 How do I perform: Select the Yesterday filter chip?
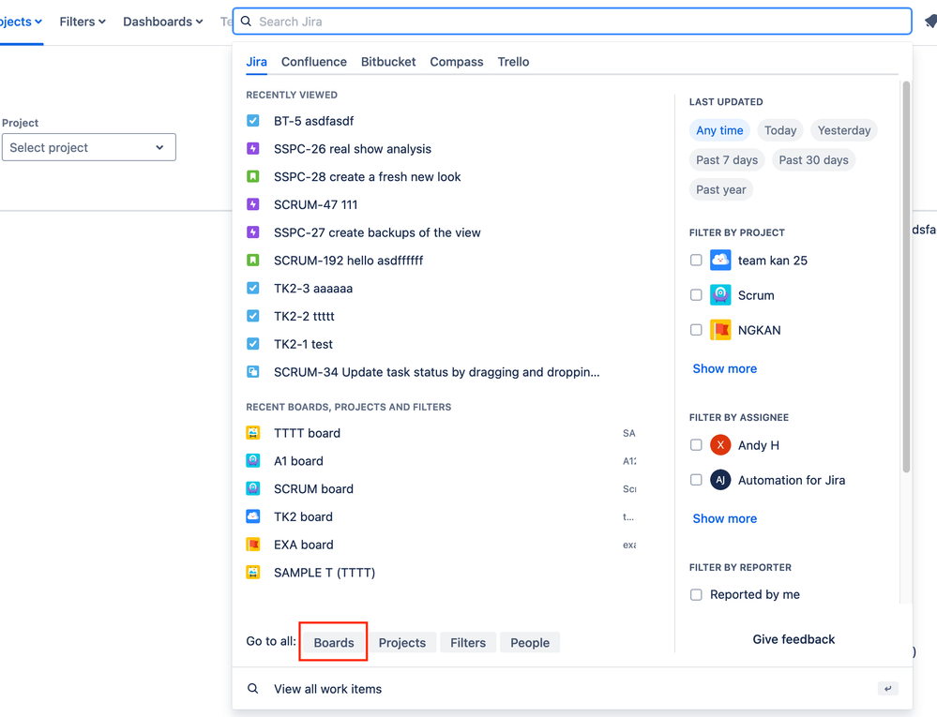pyautogui.click(x=844, y=130)
